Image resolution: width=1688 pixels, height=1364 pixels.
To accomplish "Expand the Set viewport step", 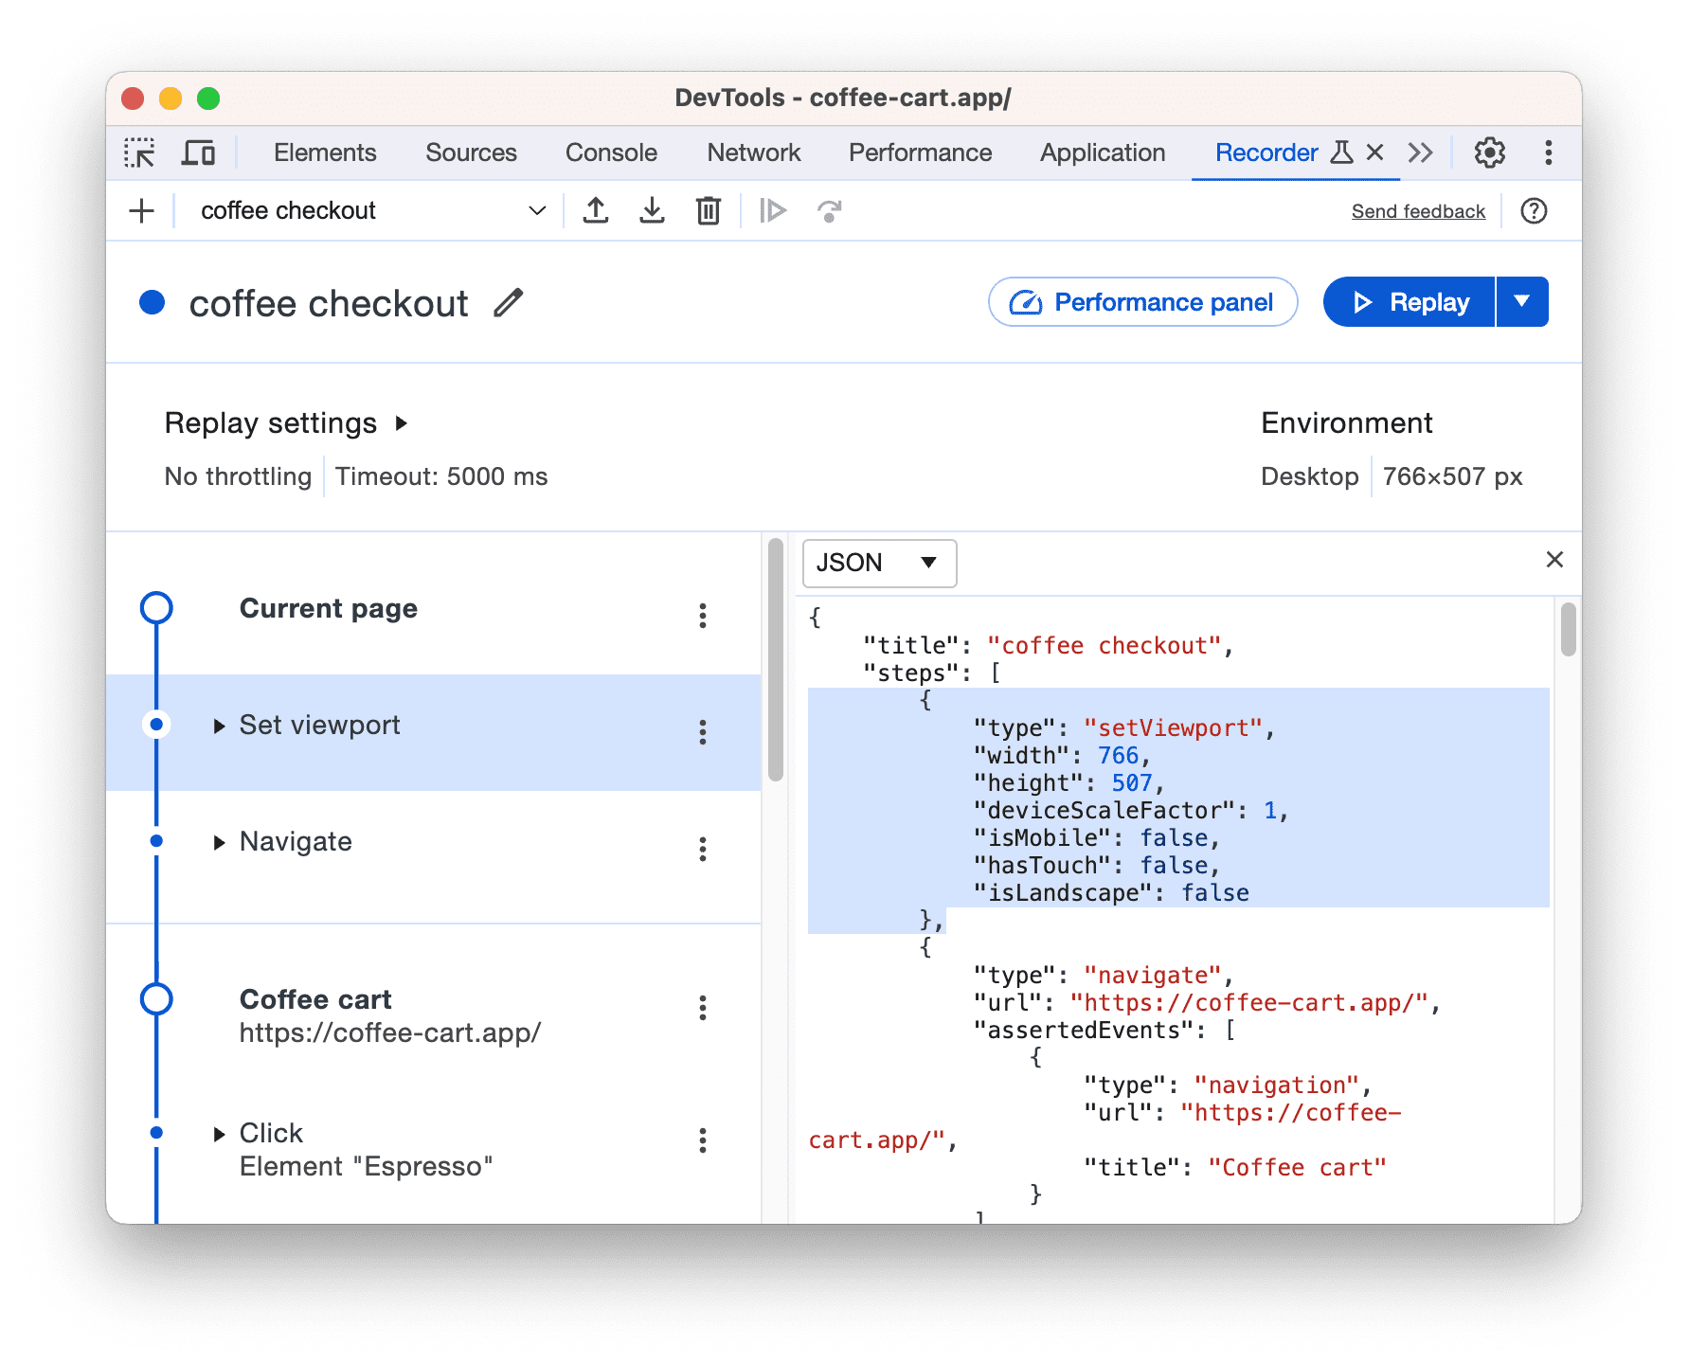I will tap(219, 725).
